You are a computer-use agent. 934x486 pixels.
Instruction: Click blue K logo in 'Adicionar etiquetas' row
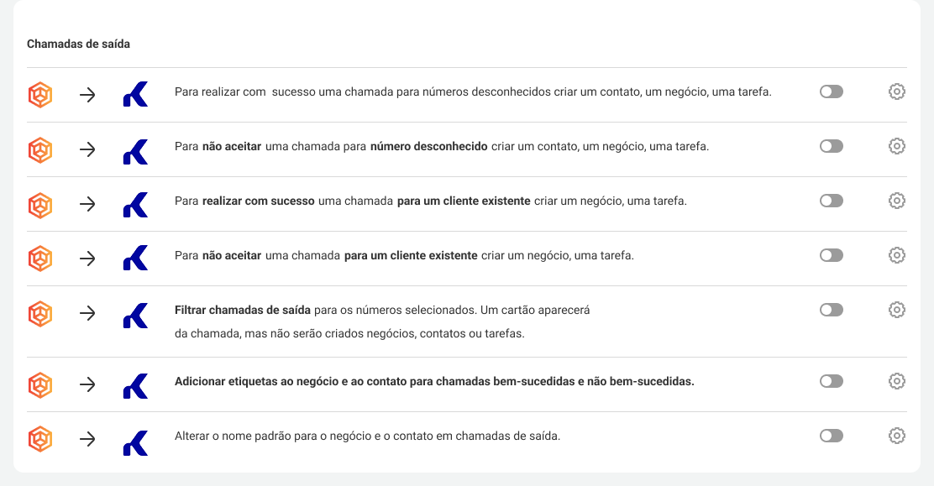pyautogui.click(x=135, y=385)
